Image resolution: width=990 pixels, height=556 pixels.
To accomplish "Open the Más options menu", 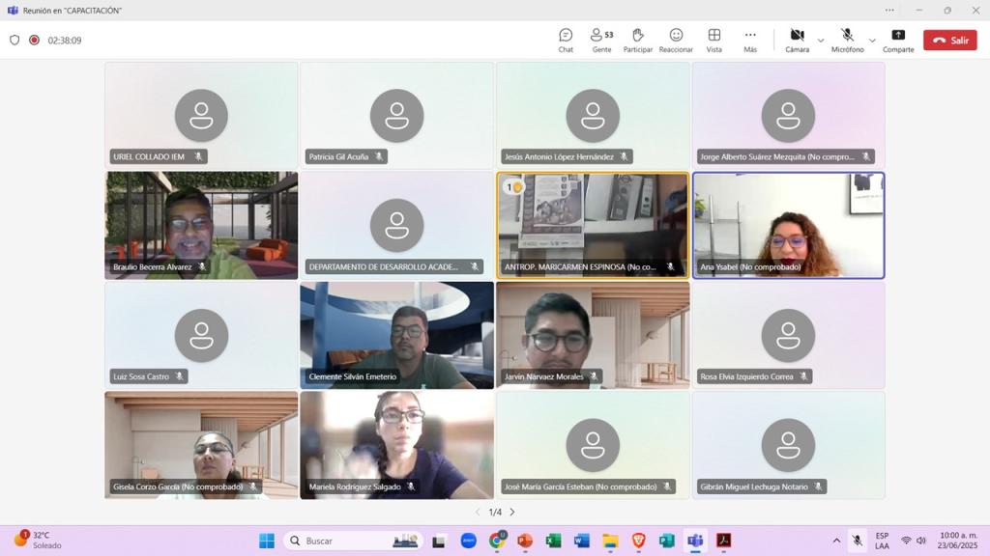I will [x=750, y=40].
